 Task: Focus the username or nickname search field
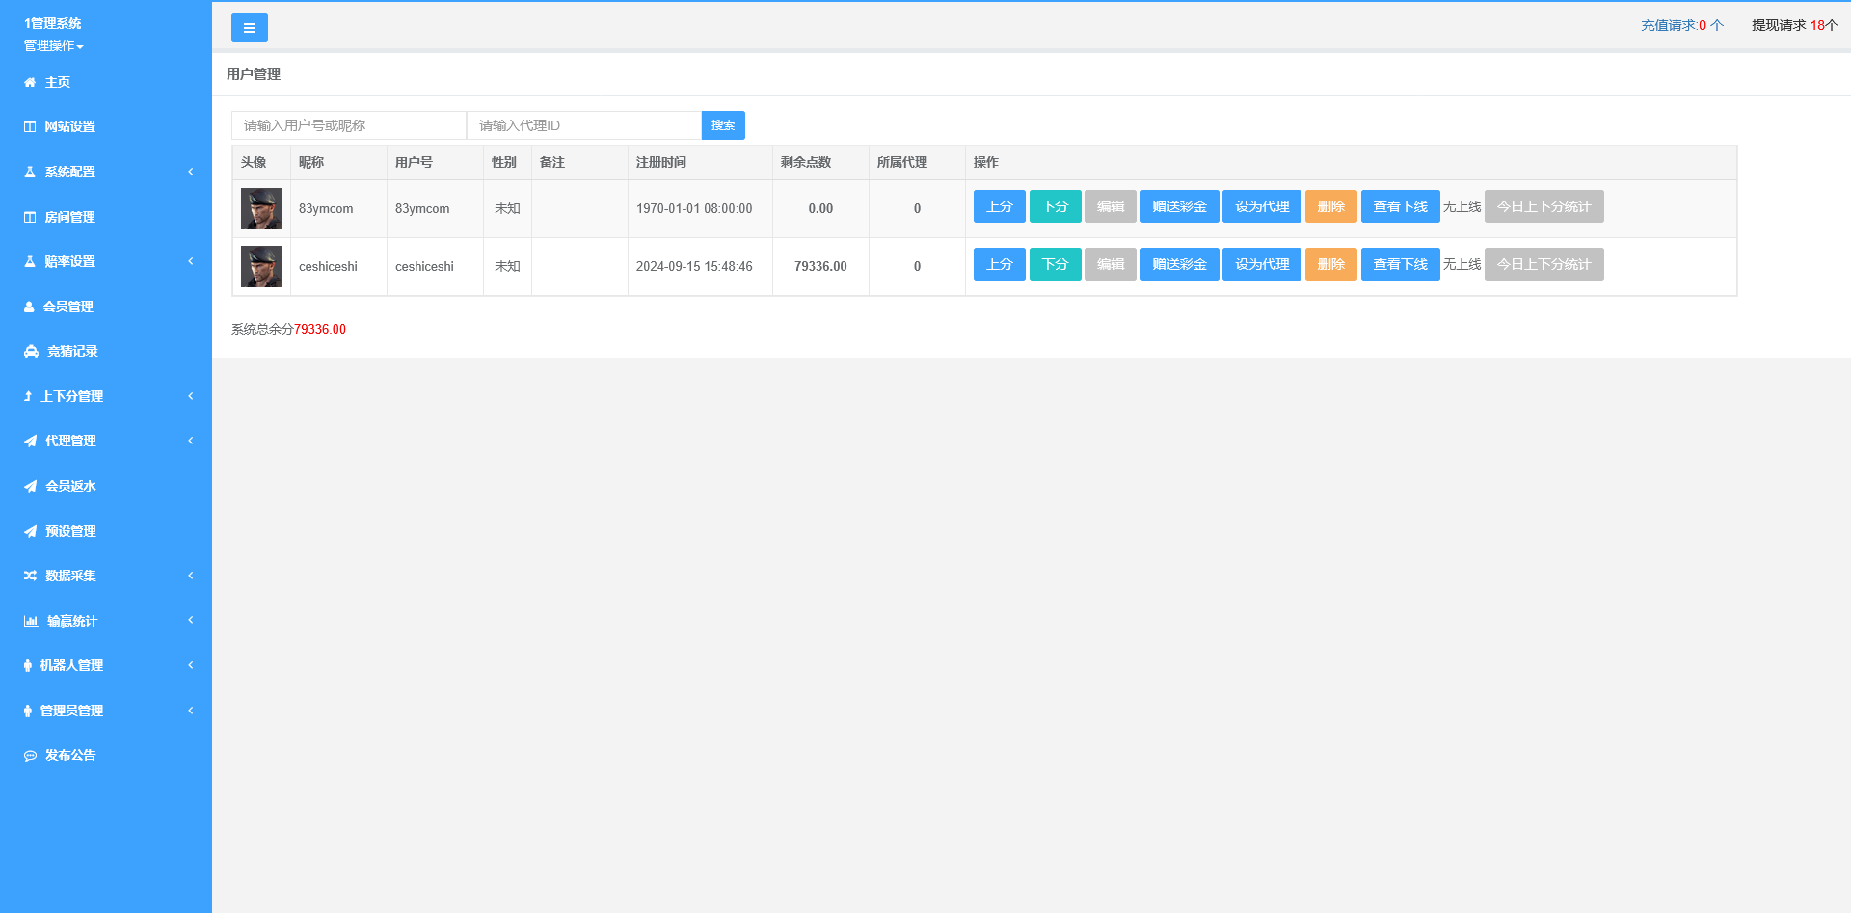[x=348, y=125]
